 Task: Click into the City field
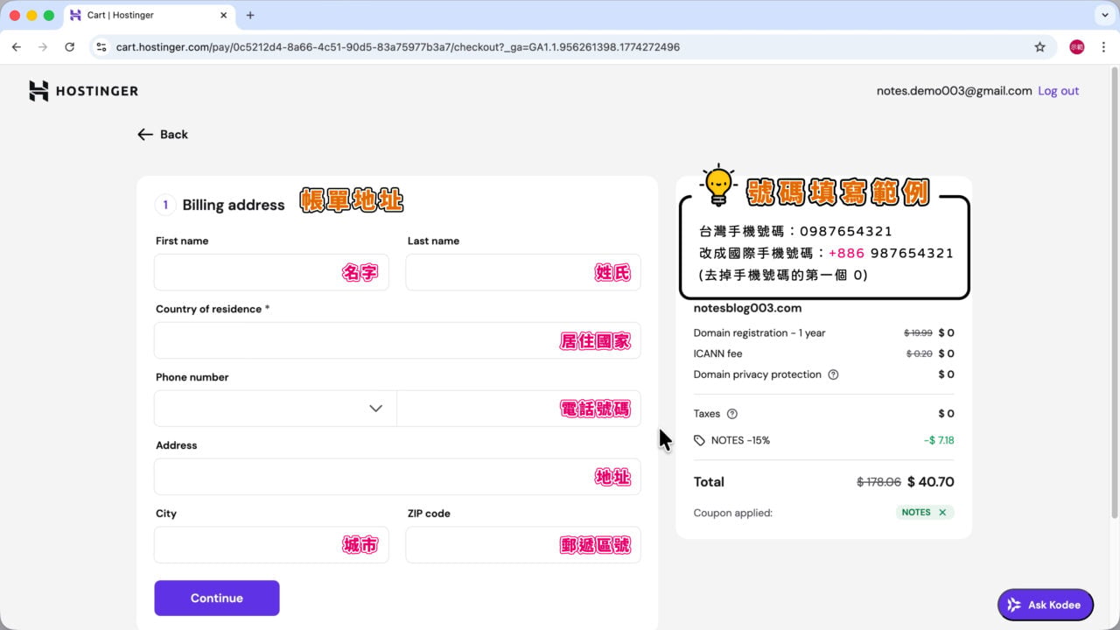(271, 545)
